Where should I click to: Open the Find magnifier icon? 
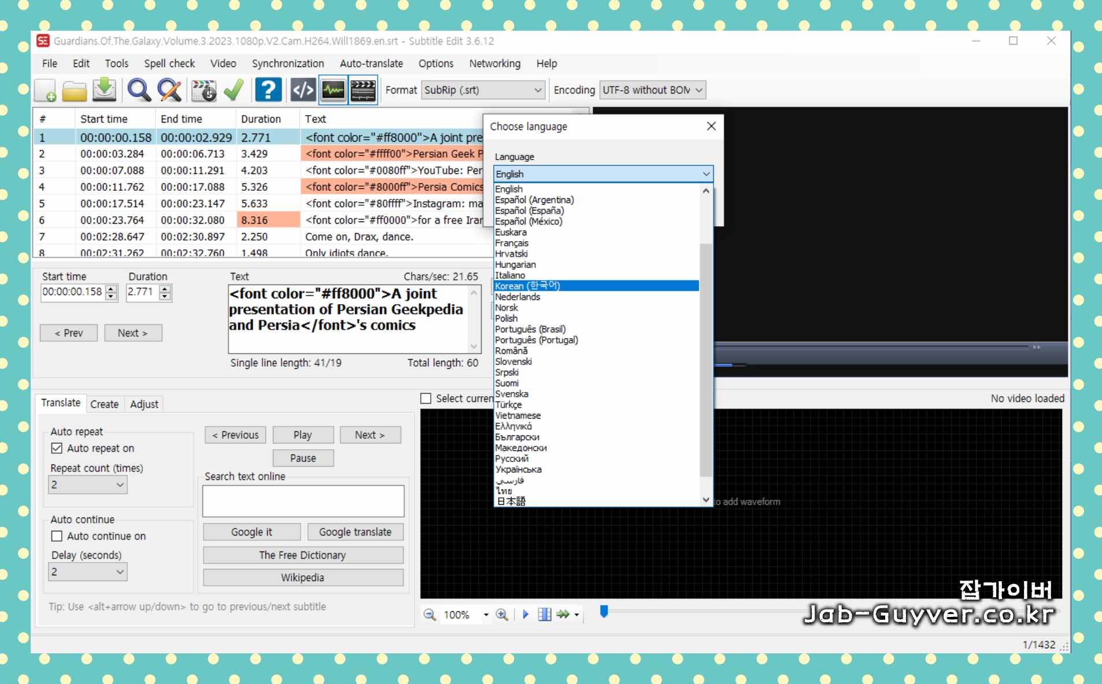[x=139, y=90]
